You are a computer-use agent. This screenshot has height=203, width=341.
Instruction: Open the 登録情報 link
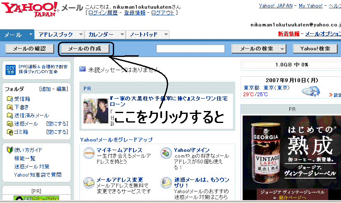pyautogui.click(x=135, y=13)
